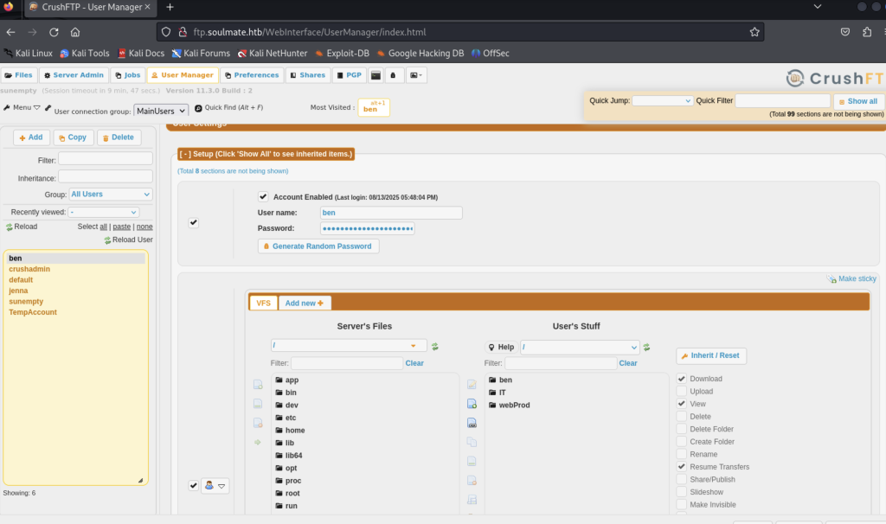Click the refresh icon beside User's Stuff path
886x524 pixels.
click(x=648, y=348)
